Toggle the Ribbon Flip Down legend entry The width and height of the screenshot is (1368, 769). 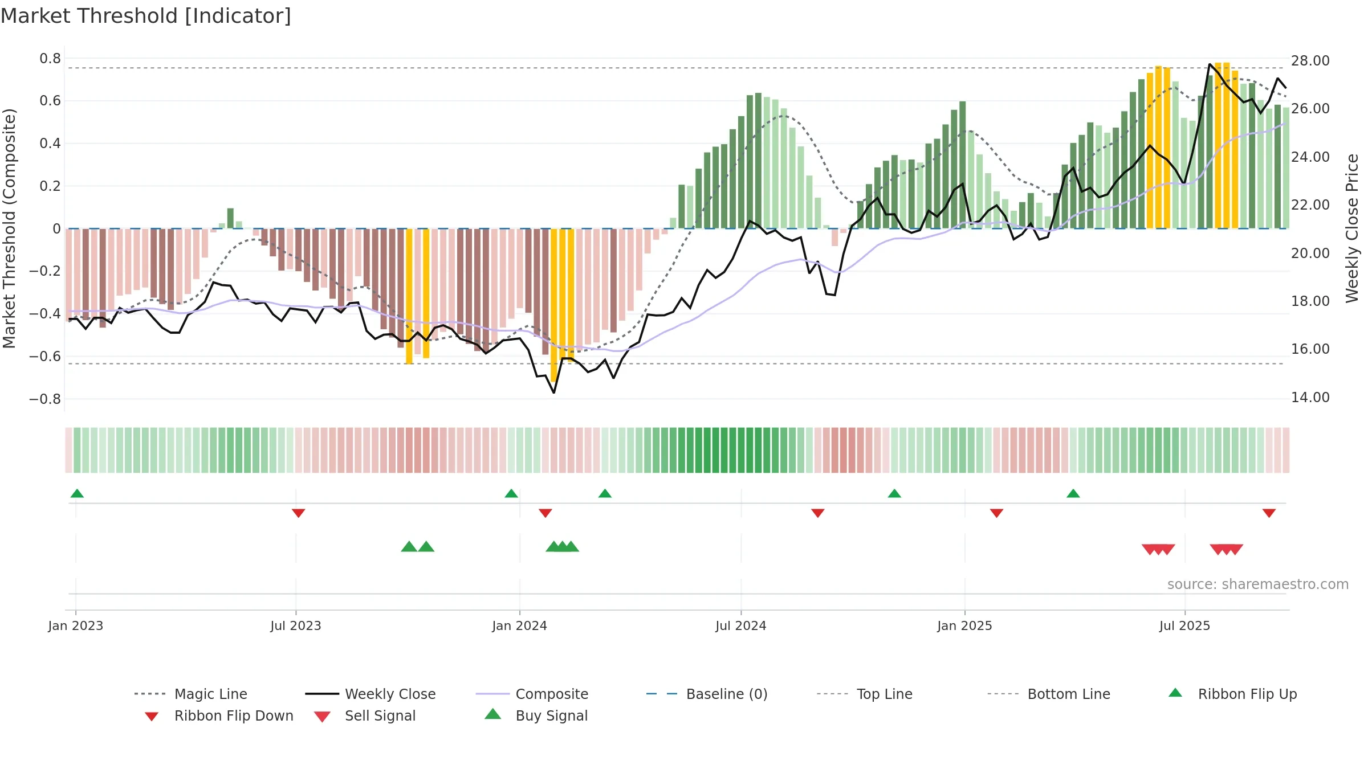pyautogui.click(x=219, y=715)
